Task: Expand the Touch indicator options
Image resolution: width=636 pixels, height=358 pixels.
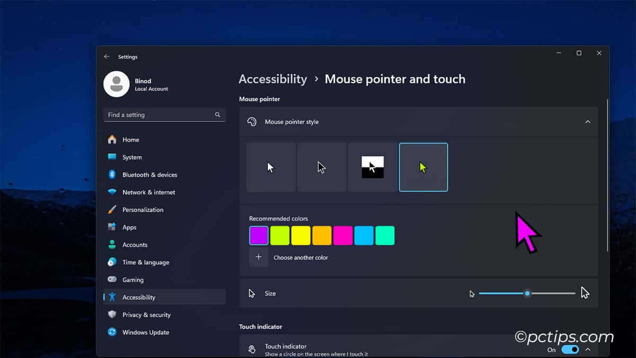Action: pyautogui.click(x=587, y=350)
